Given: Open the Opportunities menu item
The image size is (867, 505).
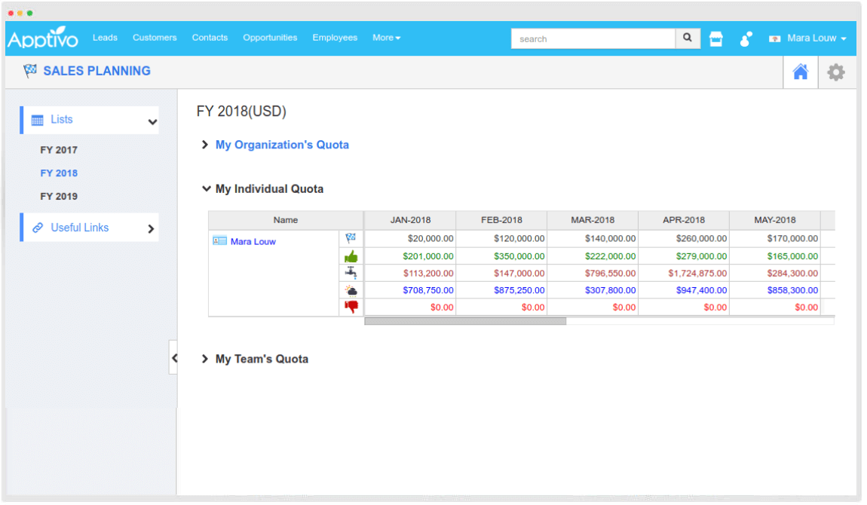Looking at the screenshot, I should point(270,38).
